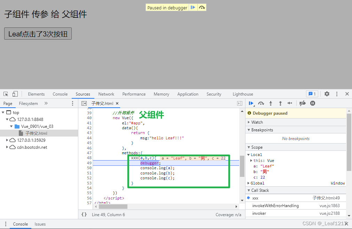352x229 pixels.
Task: Open the vue.js:1863 source link
Action: coord(329,206)
